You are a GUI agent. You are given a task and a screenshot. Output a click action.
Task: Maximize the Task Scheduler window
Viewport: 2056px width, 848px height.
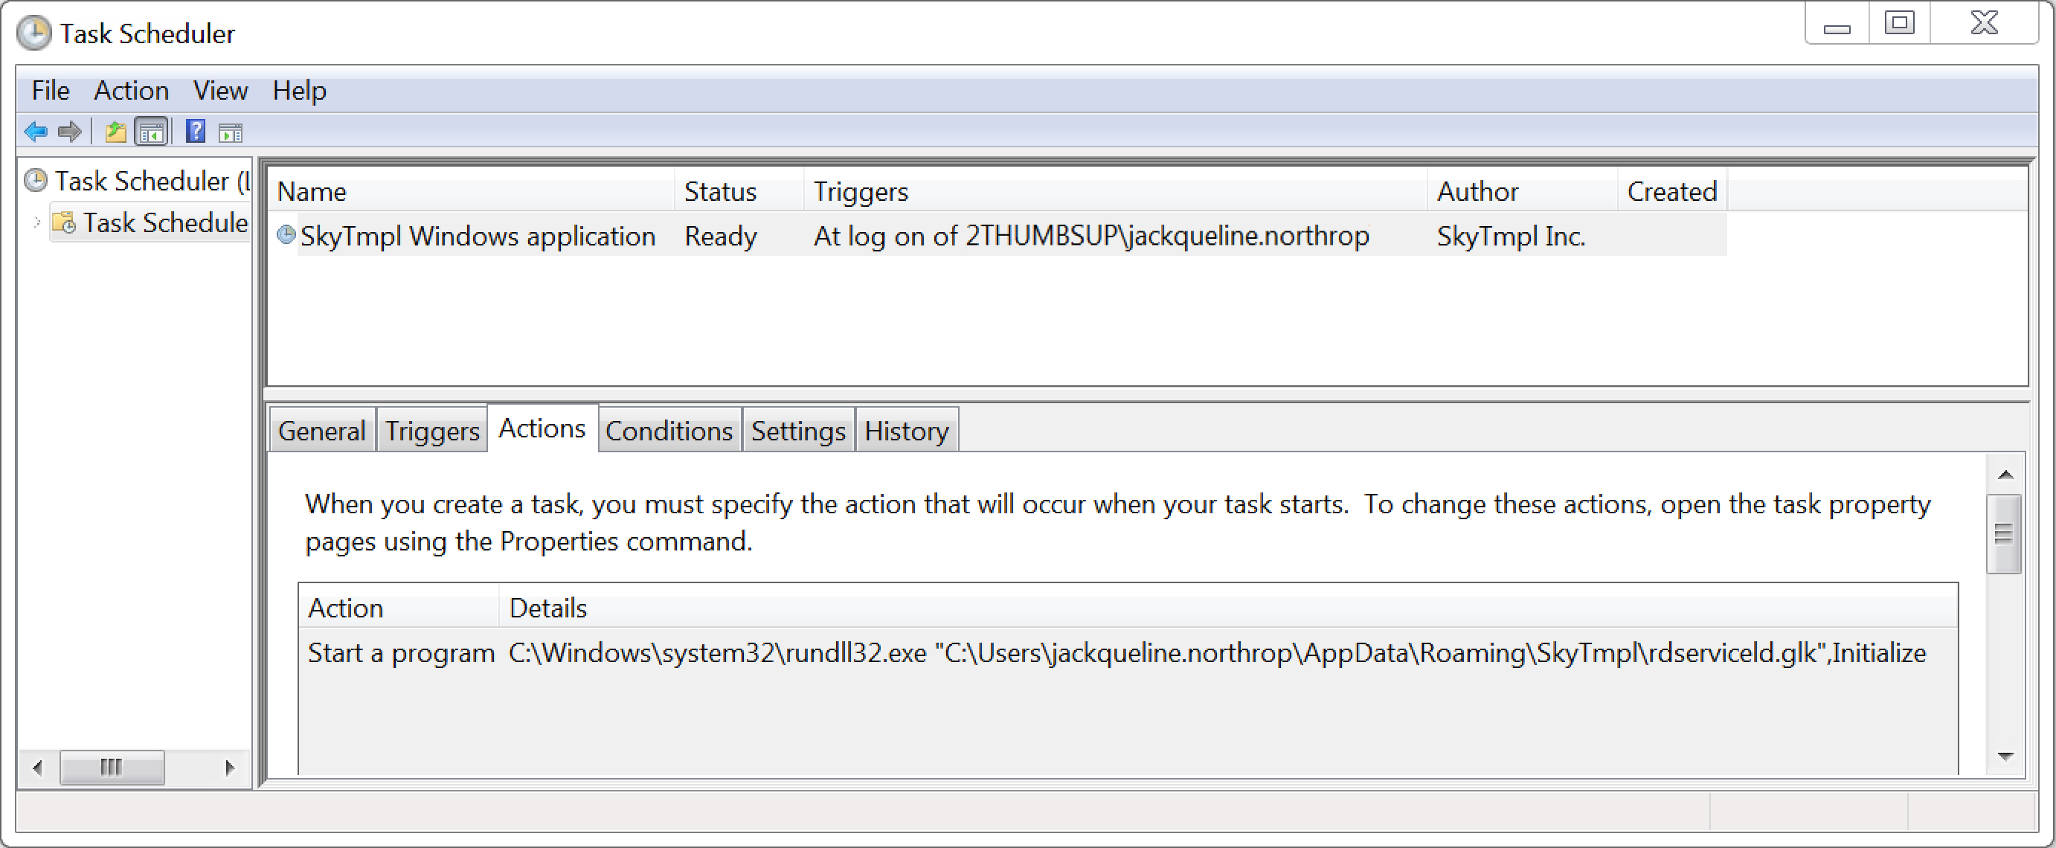1900,24
